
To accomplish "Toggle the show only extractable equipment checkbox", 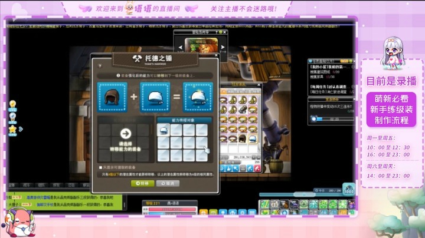I will [x=100, y=167].
